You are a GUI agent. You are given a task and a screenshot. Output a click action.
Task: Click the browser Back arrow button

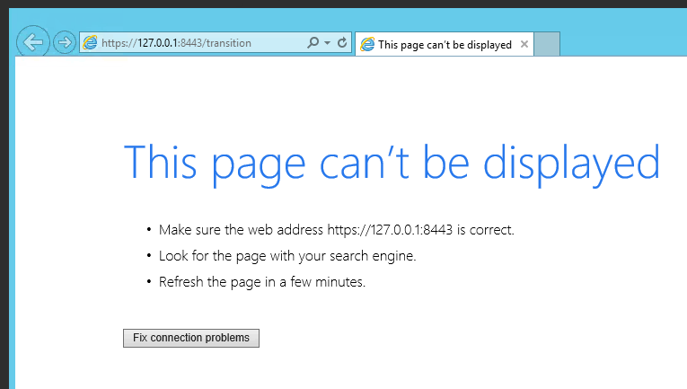click(32, 42)
